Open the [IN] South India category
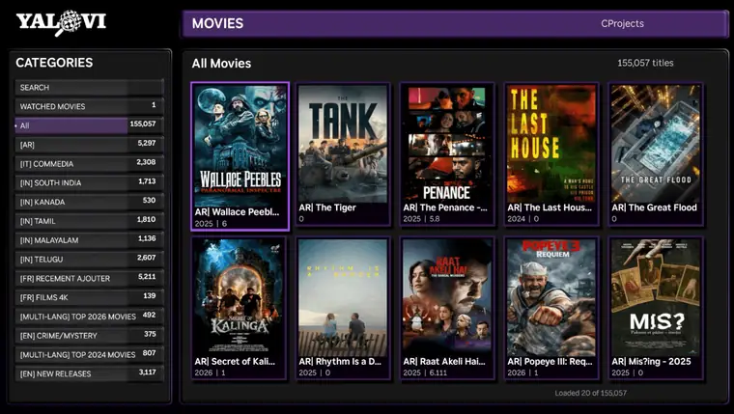The width and height of the screenshot is (734, 414). (x=89, y=183)
